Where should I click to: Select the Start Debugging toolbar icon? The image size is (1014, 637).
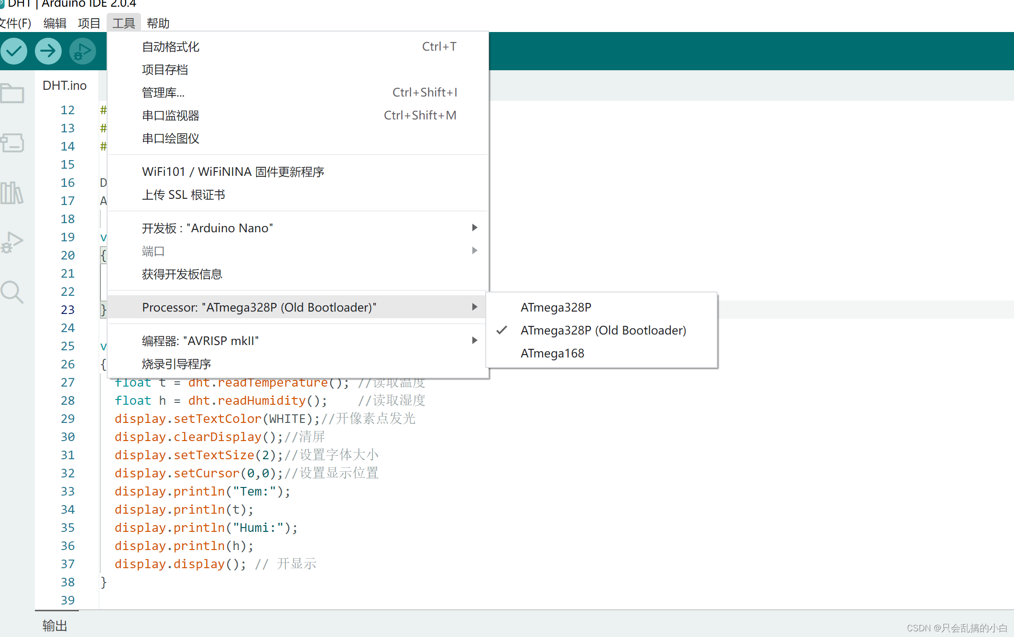pyautogui.click(x=82, y=51)
